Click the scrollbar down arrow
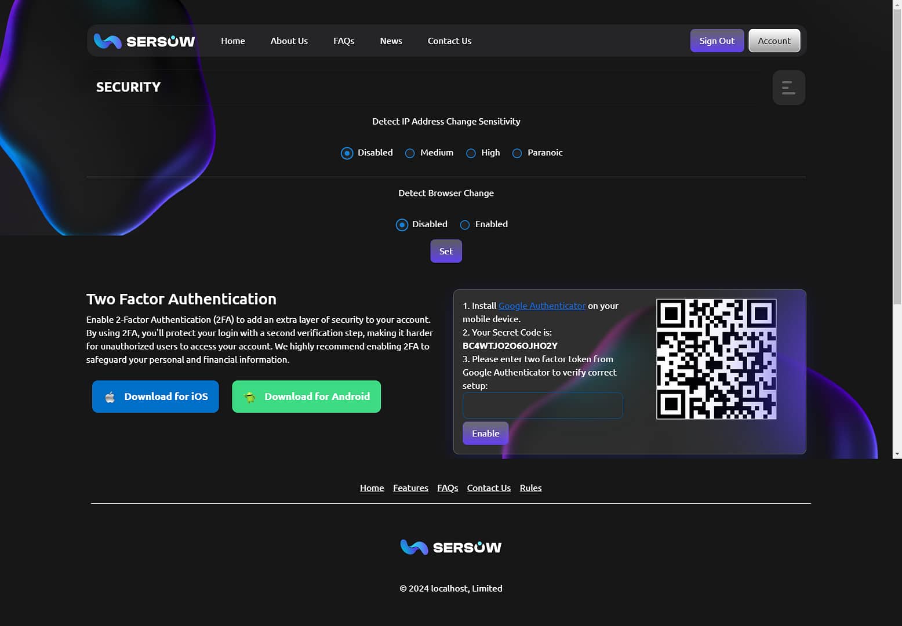 pos(897,454)
